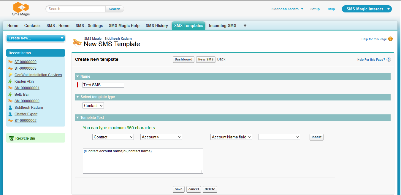Click the Dashboard button
Viewport: 401px width, 195px height.
tap(183, 60)
